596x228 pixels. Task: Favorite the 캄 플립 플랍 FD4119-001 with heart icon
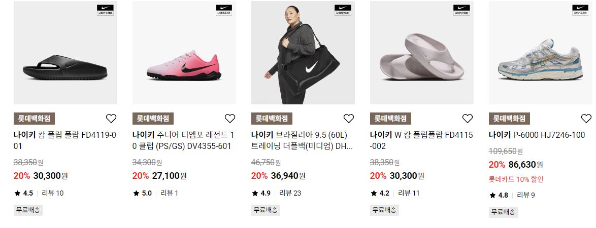pos(111,119)
